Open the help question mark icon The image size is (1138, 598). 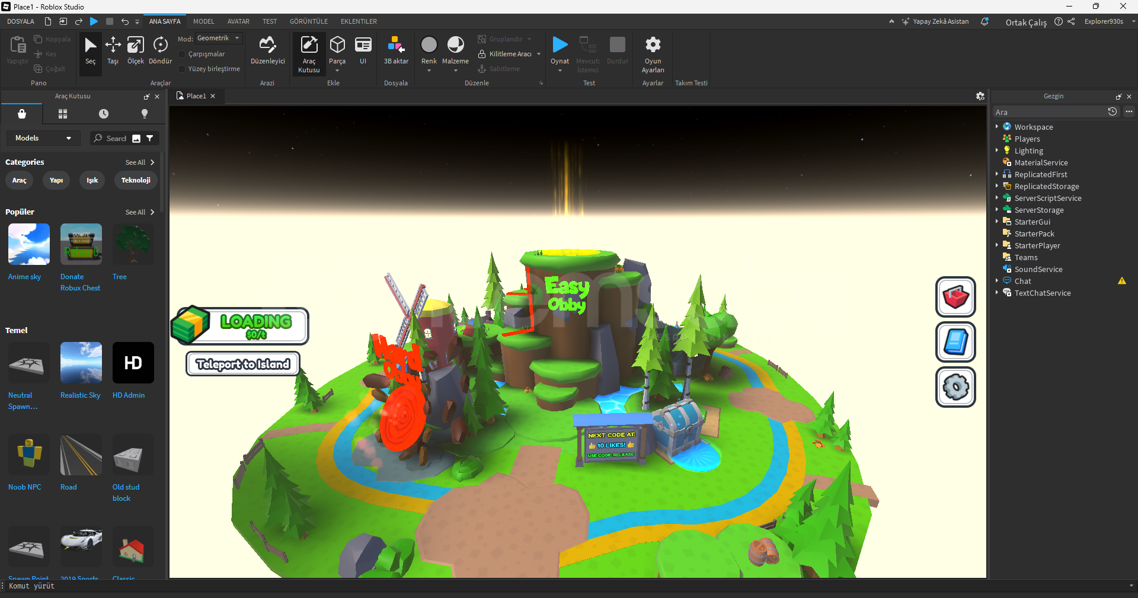[x=1059, y=21]
